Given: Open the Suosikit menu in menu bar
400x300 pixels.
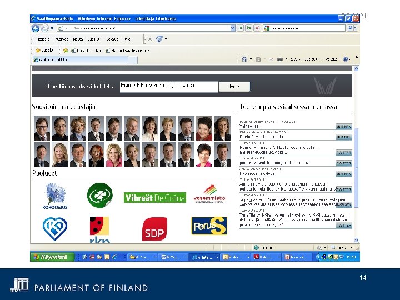Looking at the screenshot, I should (93, 39).
